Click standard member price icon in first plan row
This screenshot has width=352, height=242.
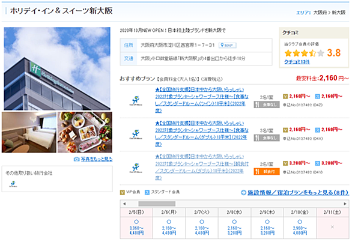tap(317, 97)
